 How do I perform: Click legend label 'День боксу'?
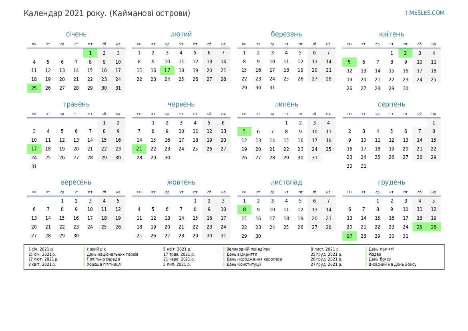click(x=380, y=259)
